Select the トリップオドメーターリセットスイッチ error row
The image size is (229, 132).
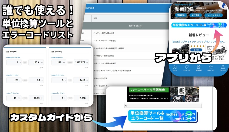tap(129, 71)
